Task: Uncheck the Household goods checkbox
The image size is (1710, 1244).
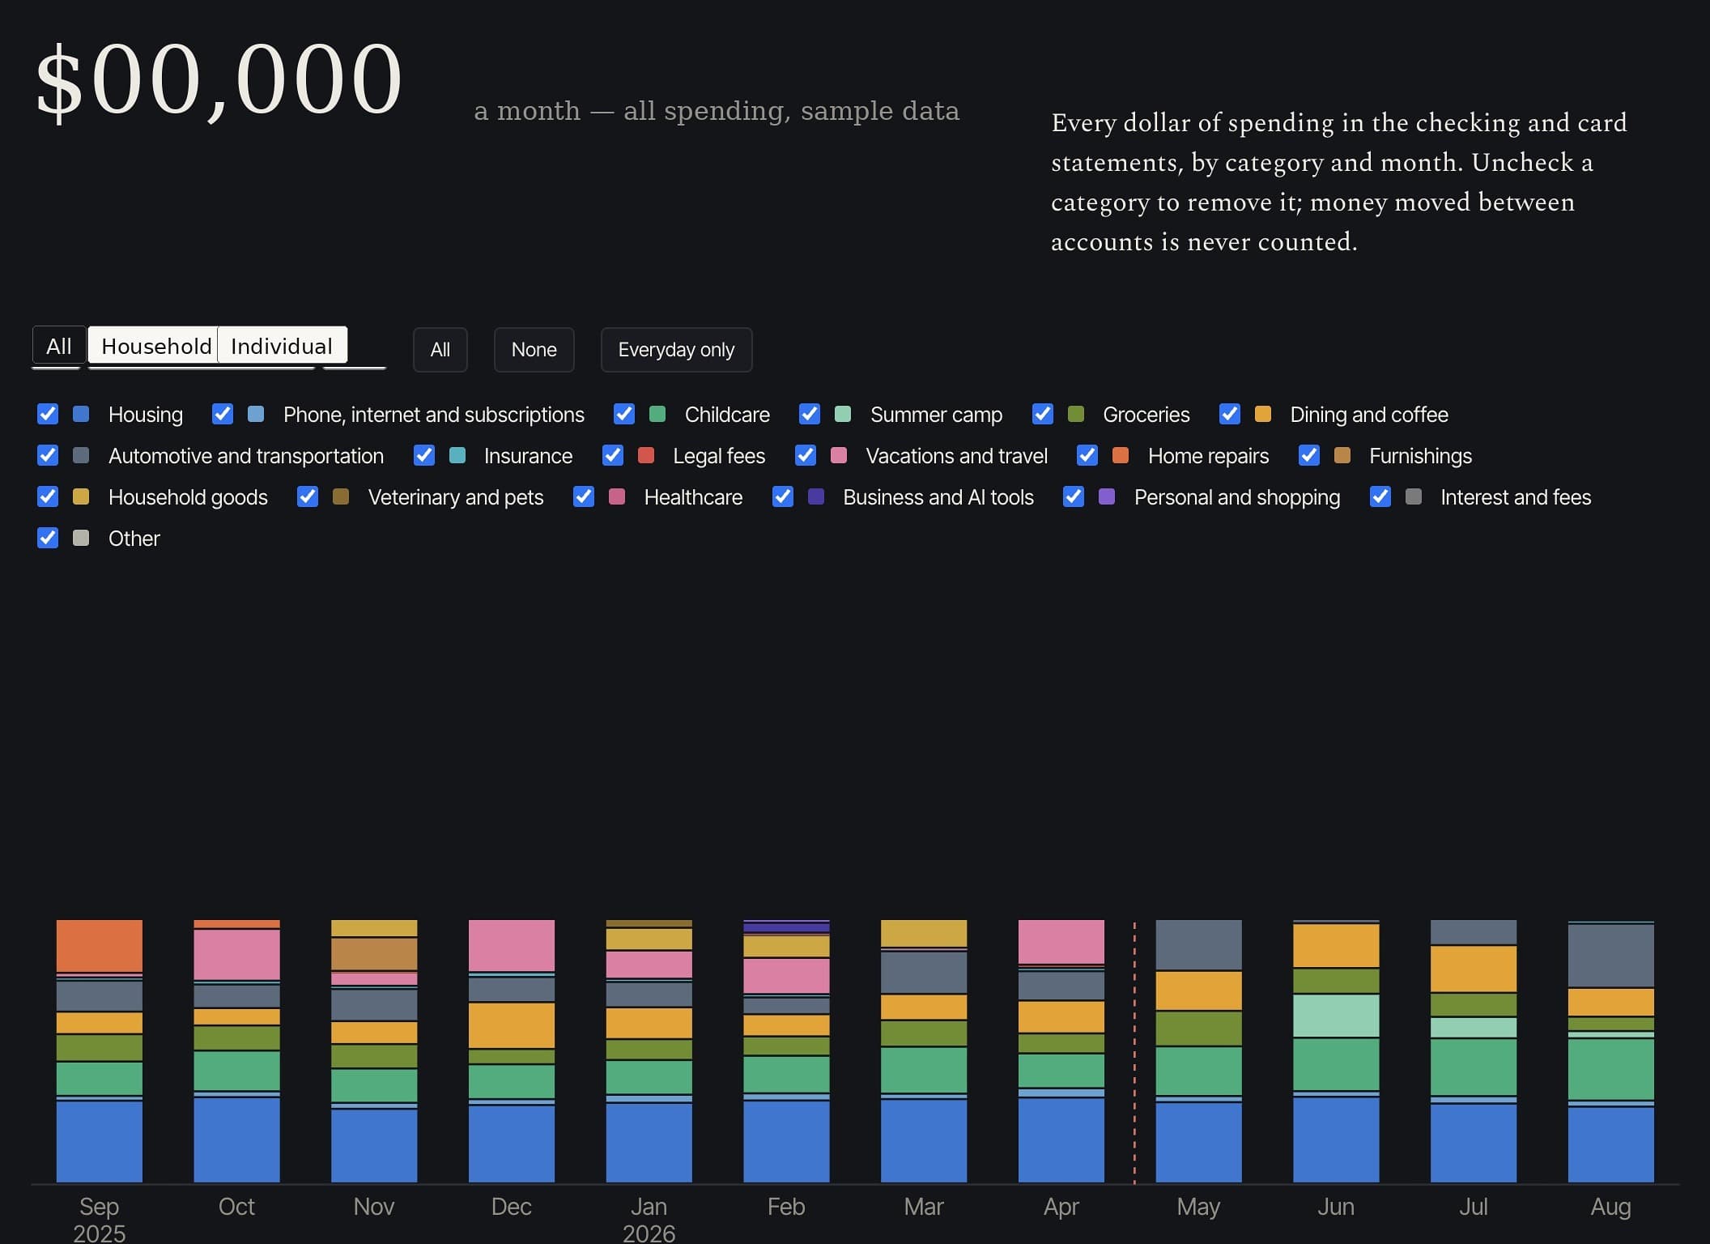Action: point(48,496)
